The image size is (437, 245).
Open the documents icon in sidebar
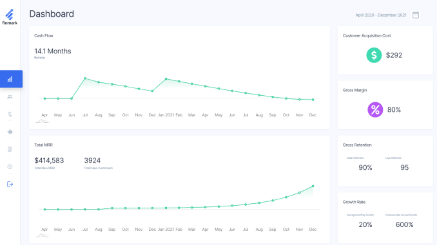click(x=10, y=149)
